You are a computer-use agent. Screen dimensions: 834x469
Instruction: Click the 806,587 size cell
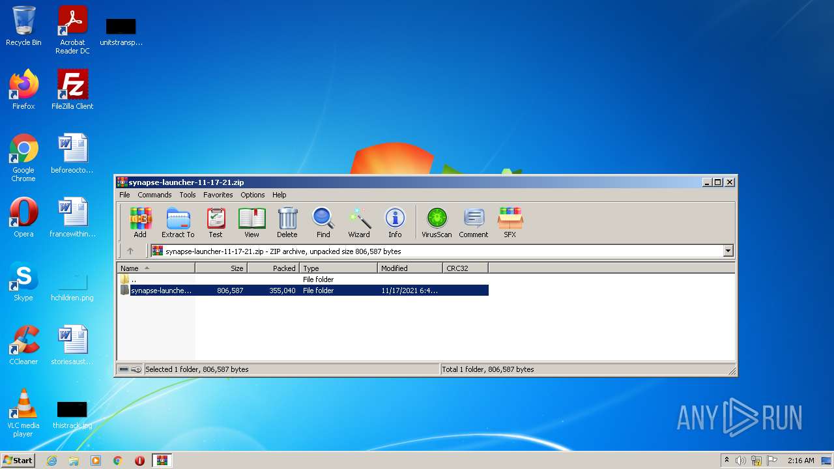tap(230, 291)
